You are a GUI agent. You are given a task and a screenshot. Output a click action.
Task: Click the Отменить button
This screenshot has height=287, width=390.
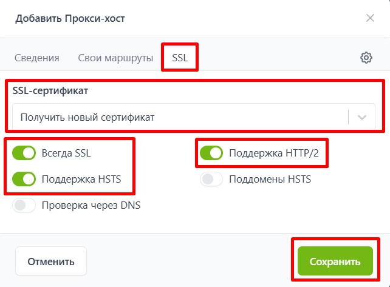pyautogui.click(x=51, y=262)
